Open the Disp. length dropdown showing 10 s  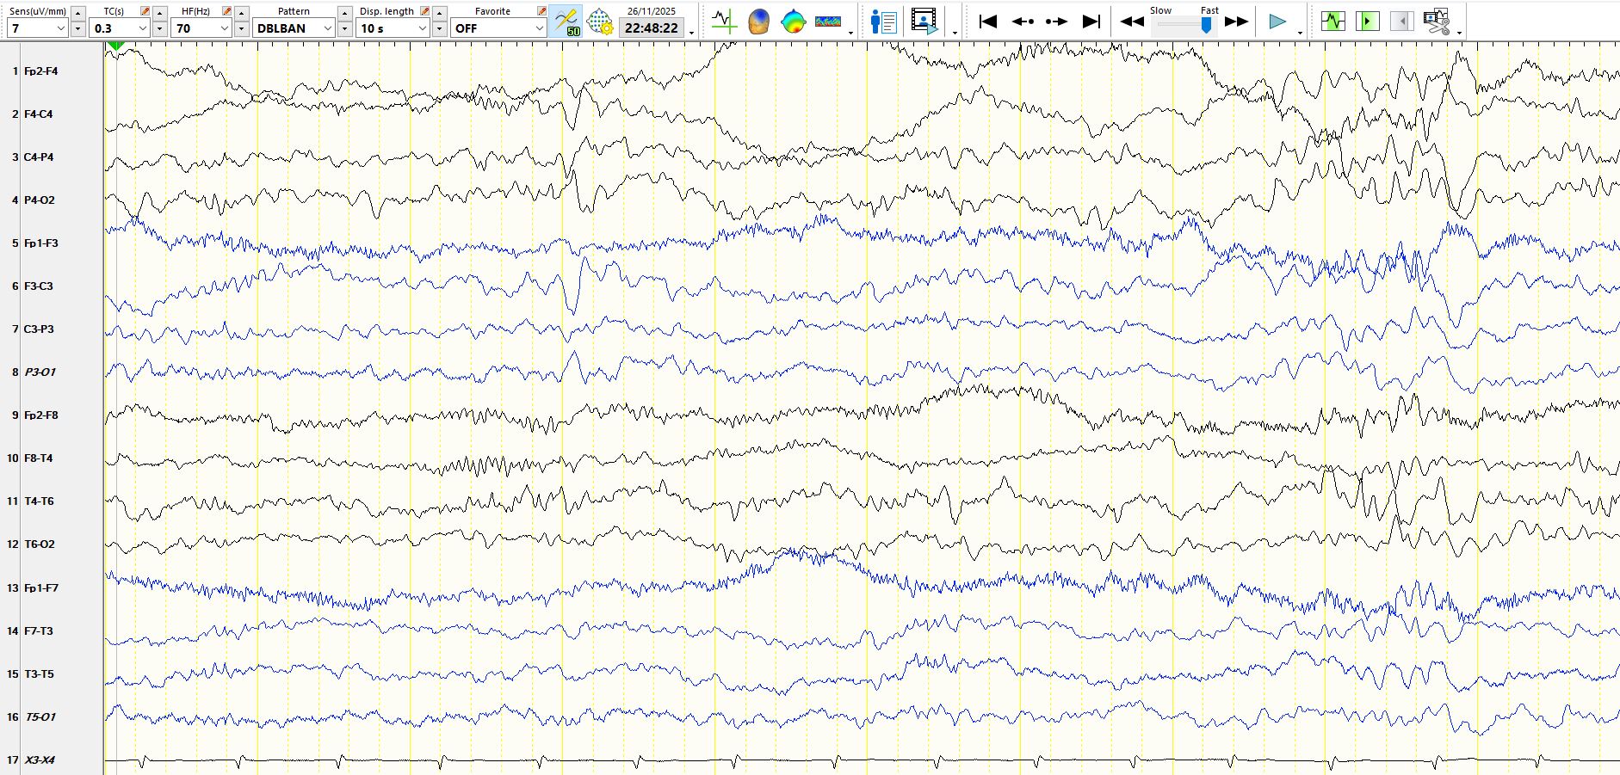coord(393,28)
